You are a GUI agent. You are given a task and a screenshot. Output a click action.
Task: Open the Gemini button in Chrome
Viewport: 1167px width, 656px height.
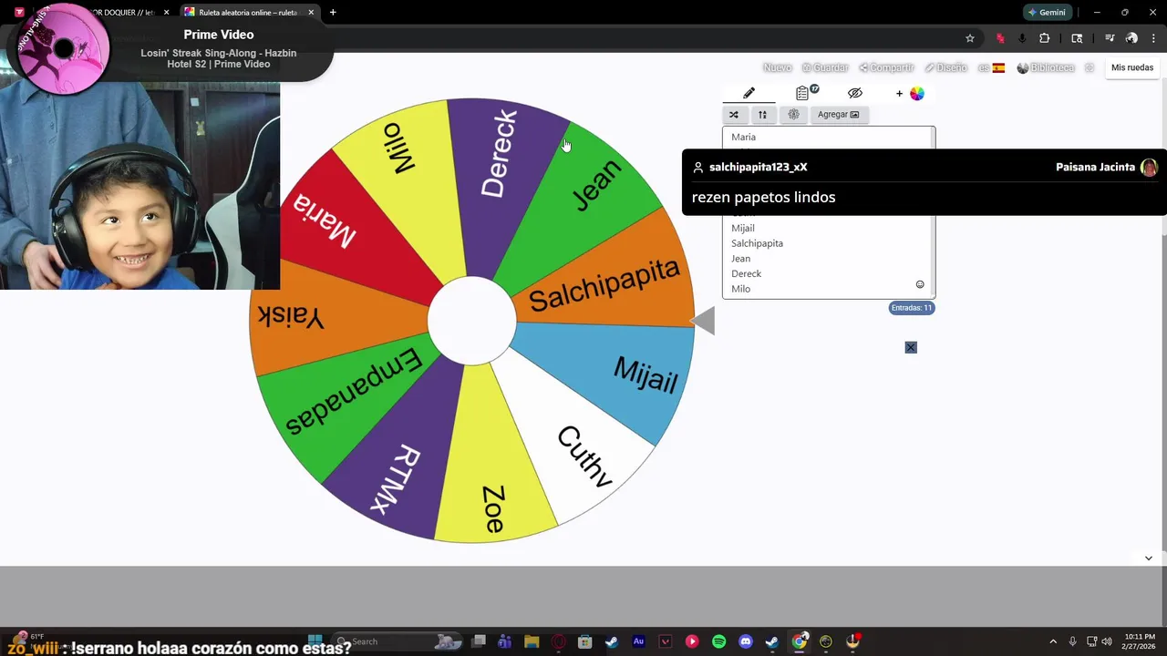(x=1046, y=13)
